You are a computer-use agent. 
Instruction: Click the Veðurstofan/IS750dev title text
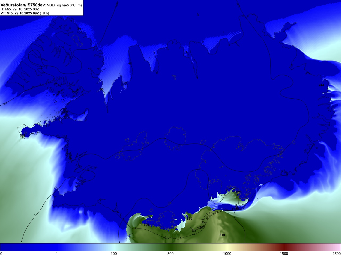(23, 5)
